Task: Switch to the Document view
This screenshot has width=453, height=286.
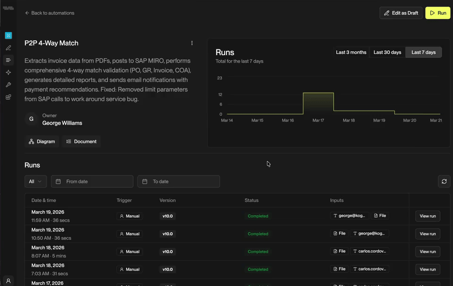Action: coord(81,141)
